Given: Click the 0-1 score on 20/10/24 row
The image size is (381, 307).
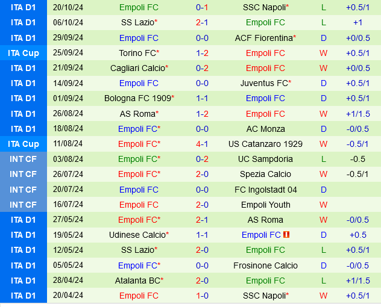Looking at the screenshot, I should pos(202,7).
